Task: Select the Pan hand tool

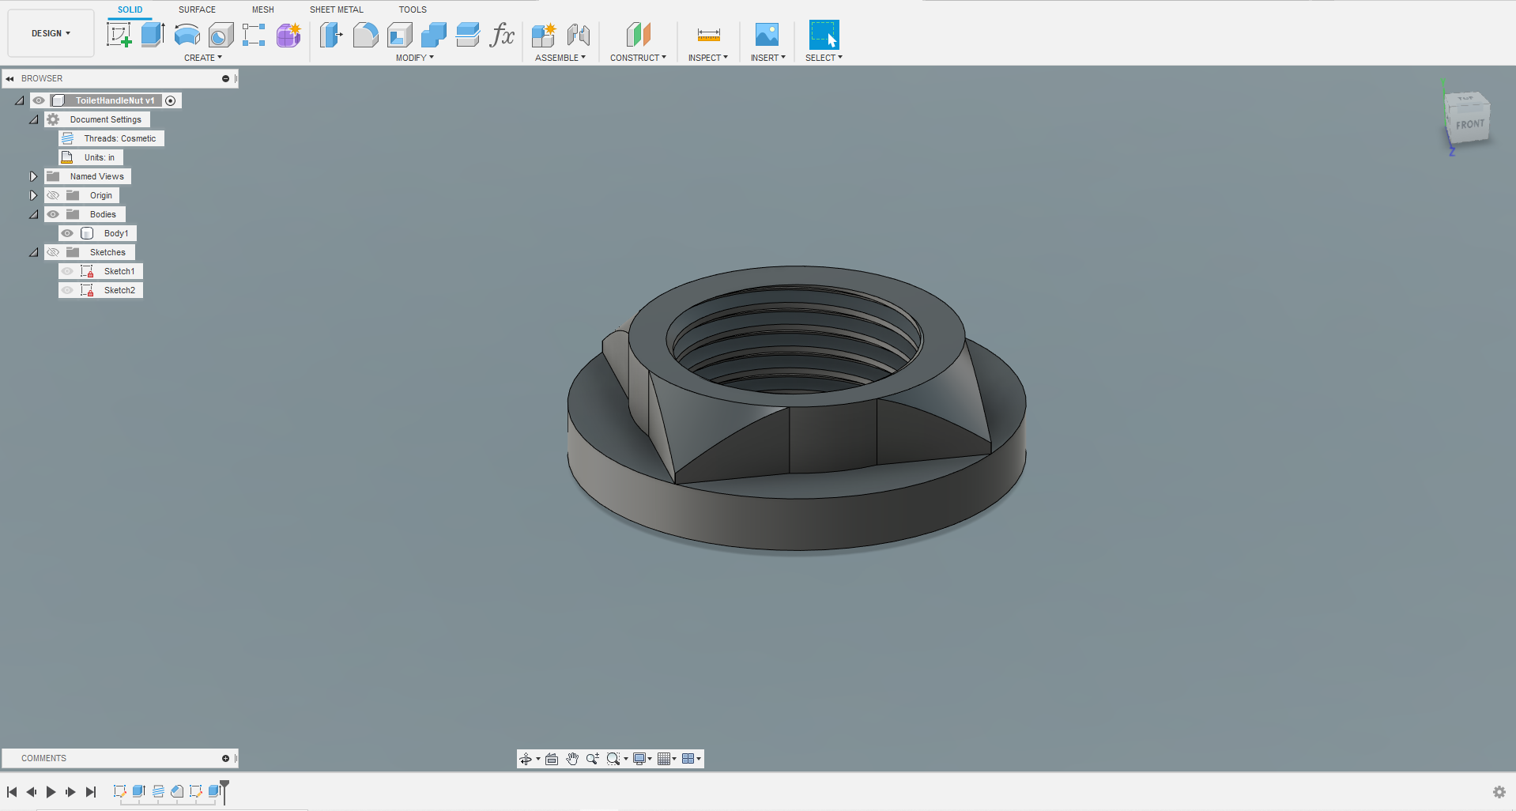Action: click(x=572, y=759)
